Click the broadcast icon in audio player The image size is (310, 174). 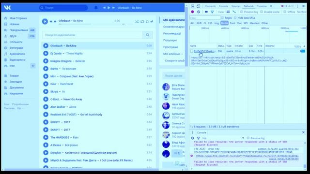click(152, 21)
